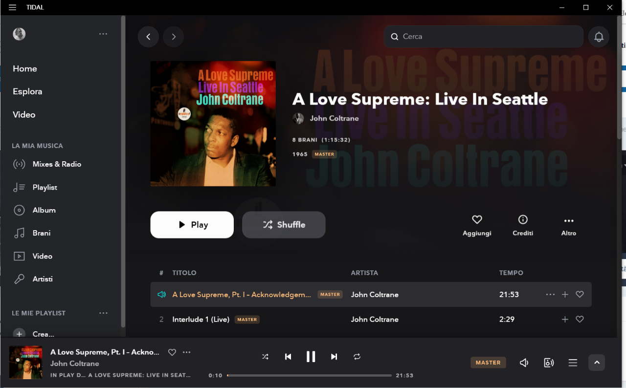This screenshot has height=388, width=626.
Task: Open the play queue icon
Action: click(x=573, y=363)
